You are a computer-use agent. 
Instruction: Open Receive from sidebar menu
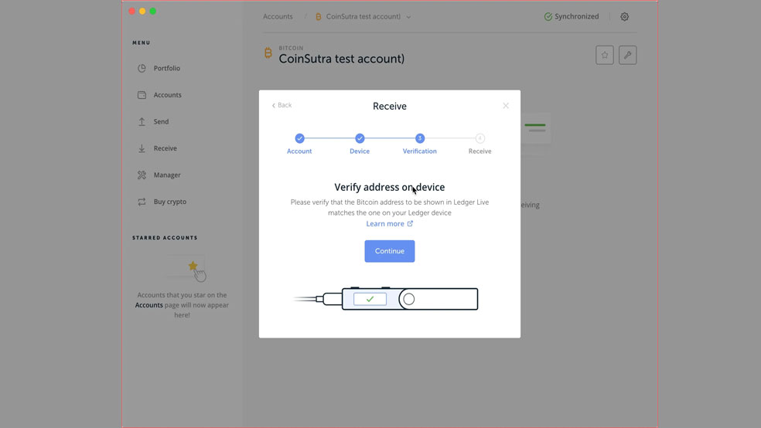[165, 148]
